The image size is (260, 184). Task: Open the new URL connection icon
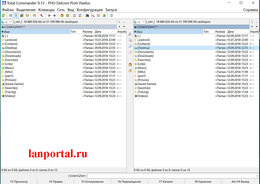80,16
